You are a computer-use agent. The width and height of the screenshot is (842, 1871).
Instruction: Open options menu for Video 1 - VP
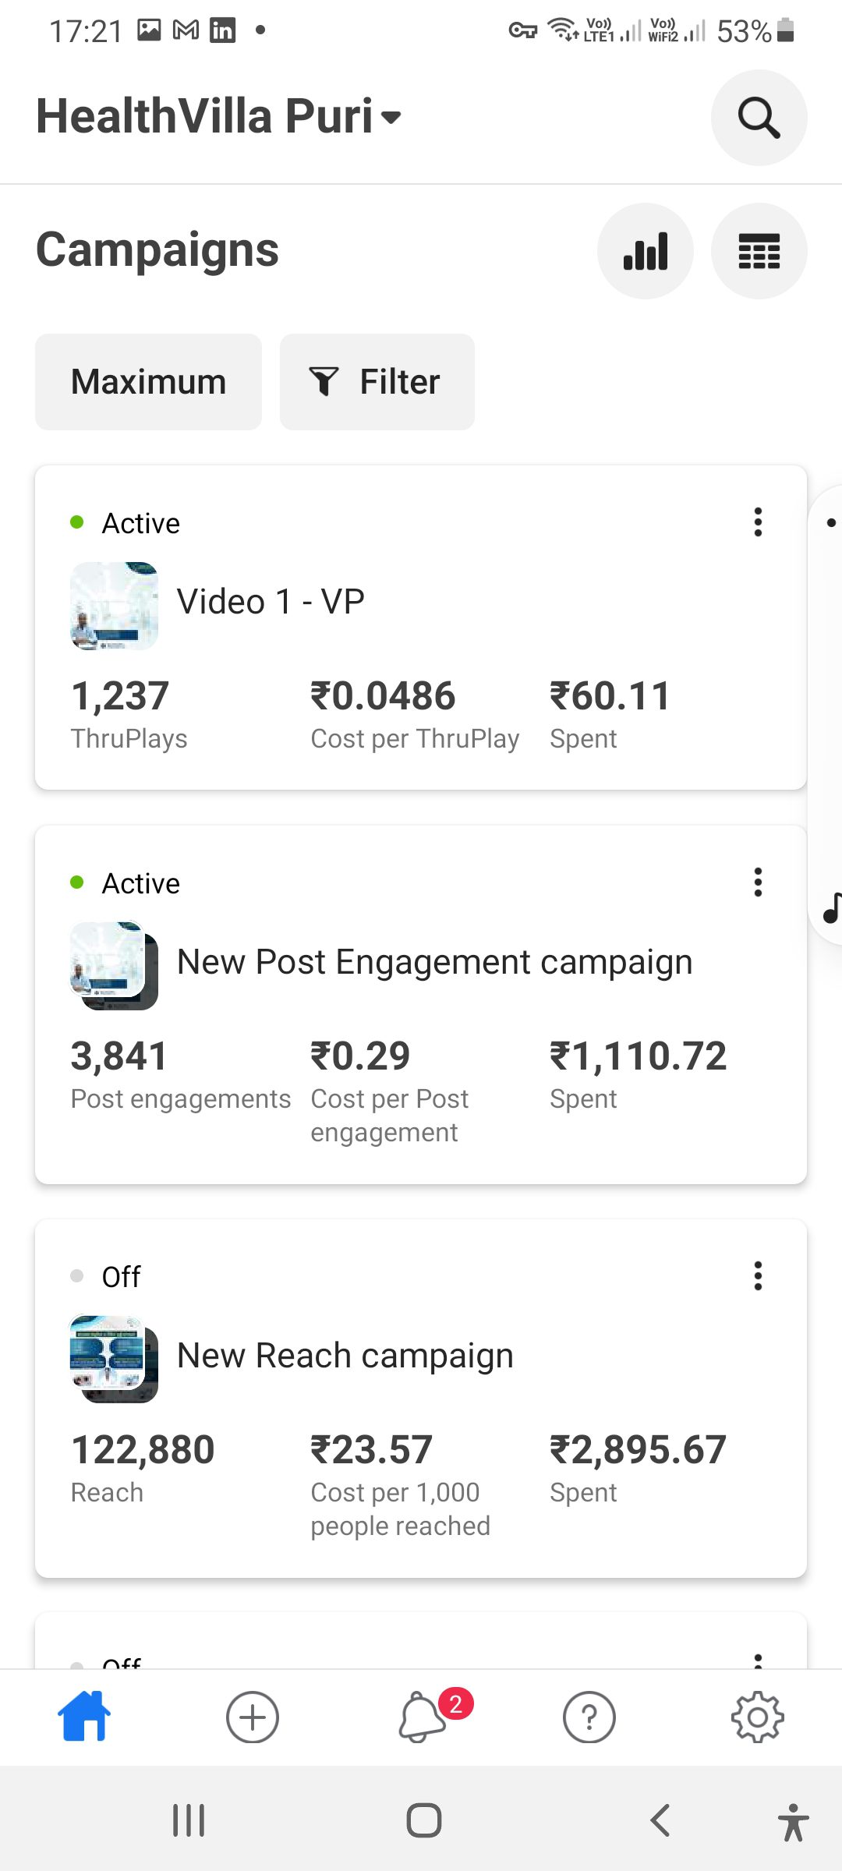pyautogui.click(x=758, y=522)
